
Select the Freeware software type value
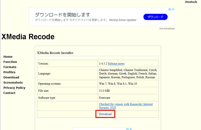[104, 98]
